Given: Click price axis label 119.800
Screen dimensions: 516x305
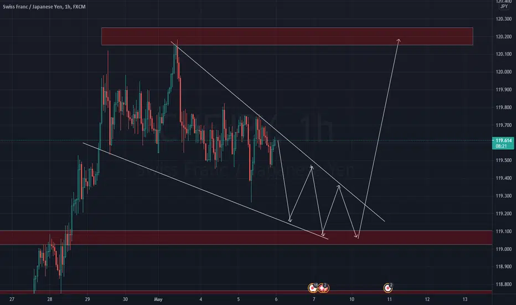Looking at the screenshot, I should pos(504,108).
